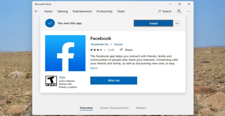
Task: Open the Store's top-right more options menu
Action: [x=189, y=11]
